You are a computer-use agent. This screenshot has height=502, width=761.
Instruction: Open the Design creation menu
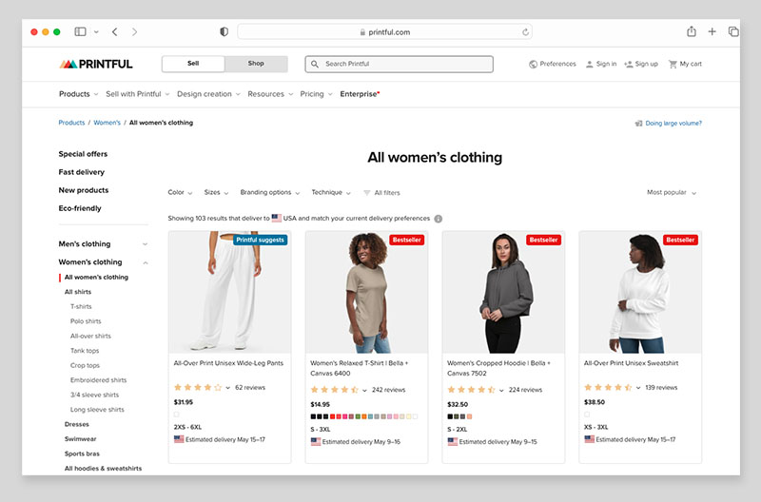tap(208, 94)
